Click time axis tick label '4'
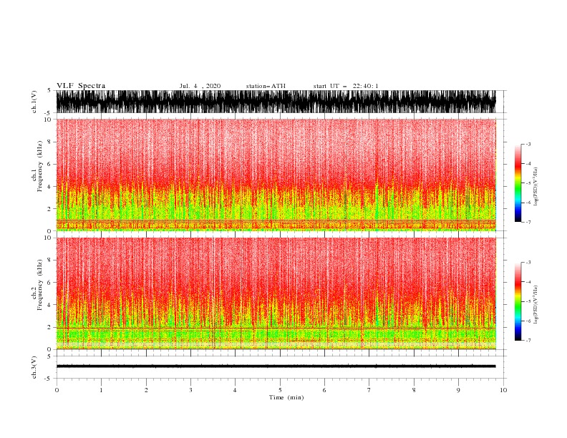Screen dimensions: 567x438 (x=236, y=390)
